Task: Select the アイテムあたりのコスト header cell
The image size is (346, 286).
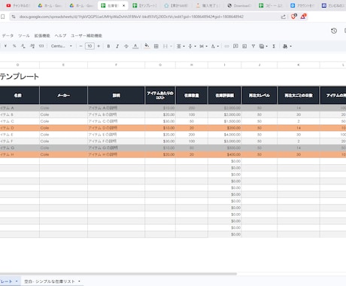Action: tap(160, 96)
